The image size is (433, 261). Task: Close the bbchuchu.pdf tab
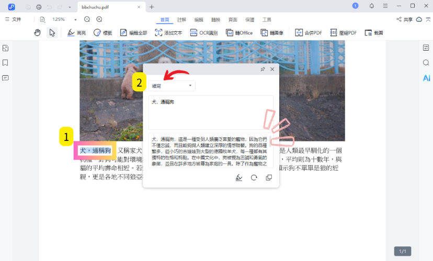point(139,7)
